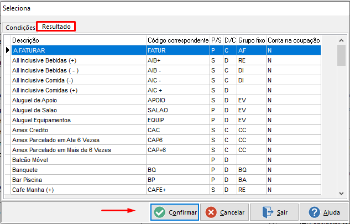The width and height of the screenshot is (350, 224).
Task: Select the Balcão Móvel row
Action: (166, 160)
